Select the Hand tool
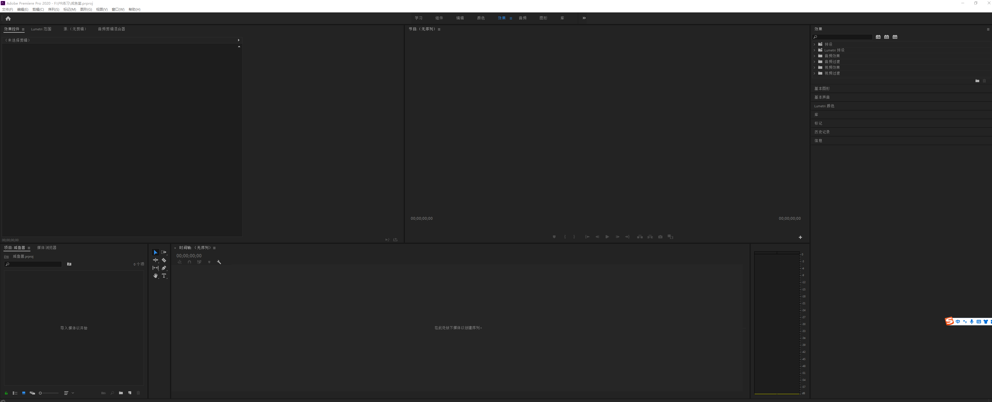992x402 pixels. point(156,276)
